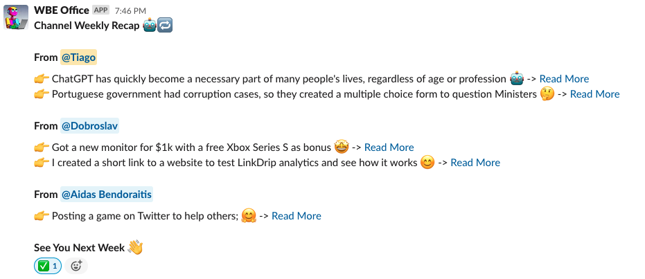Click the add reaction emoji icon
The image size is (645, 279).
pos(76,265)
